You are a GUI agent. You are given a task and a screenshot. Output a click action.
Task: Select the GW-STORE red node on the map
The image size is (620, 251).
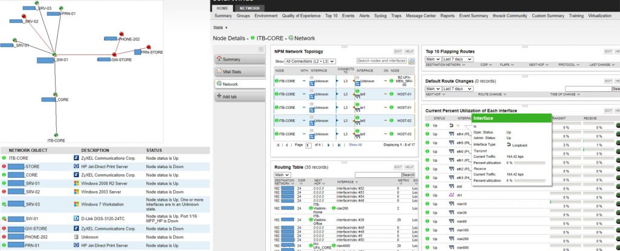[114, 54]
